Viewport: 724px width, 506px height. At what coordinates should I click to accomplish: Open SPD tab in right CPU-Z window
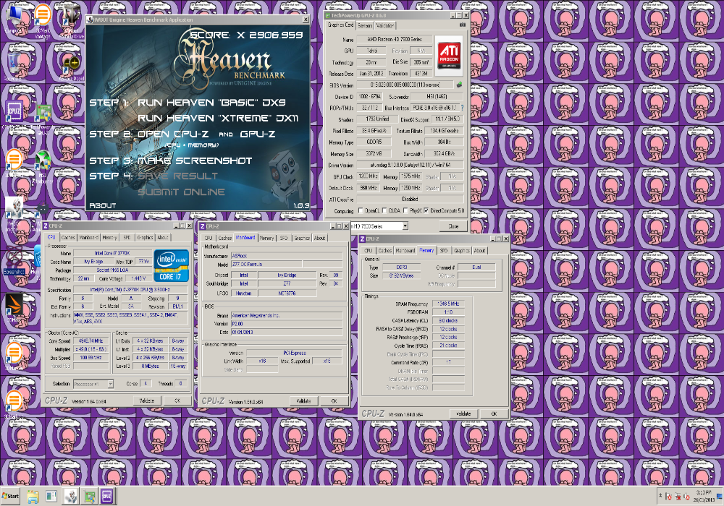[444, 251]
